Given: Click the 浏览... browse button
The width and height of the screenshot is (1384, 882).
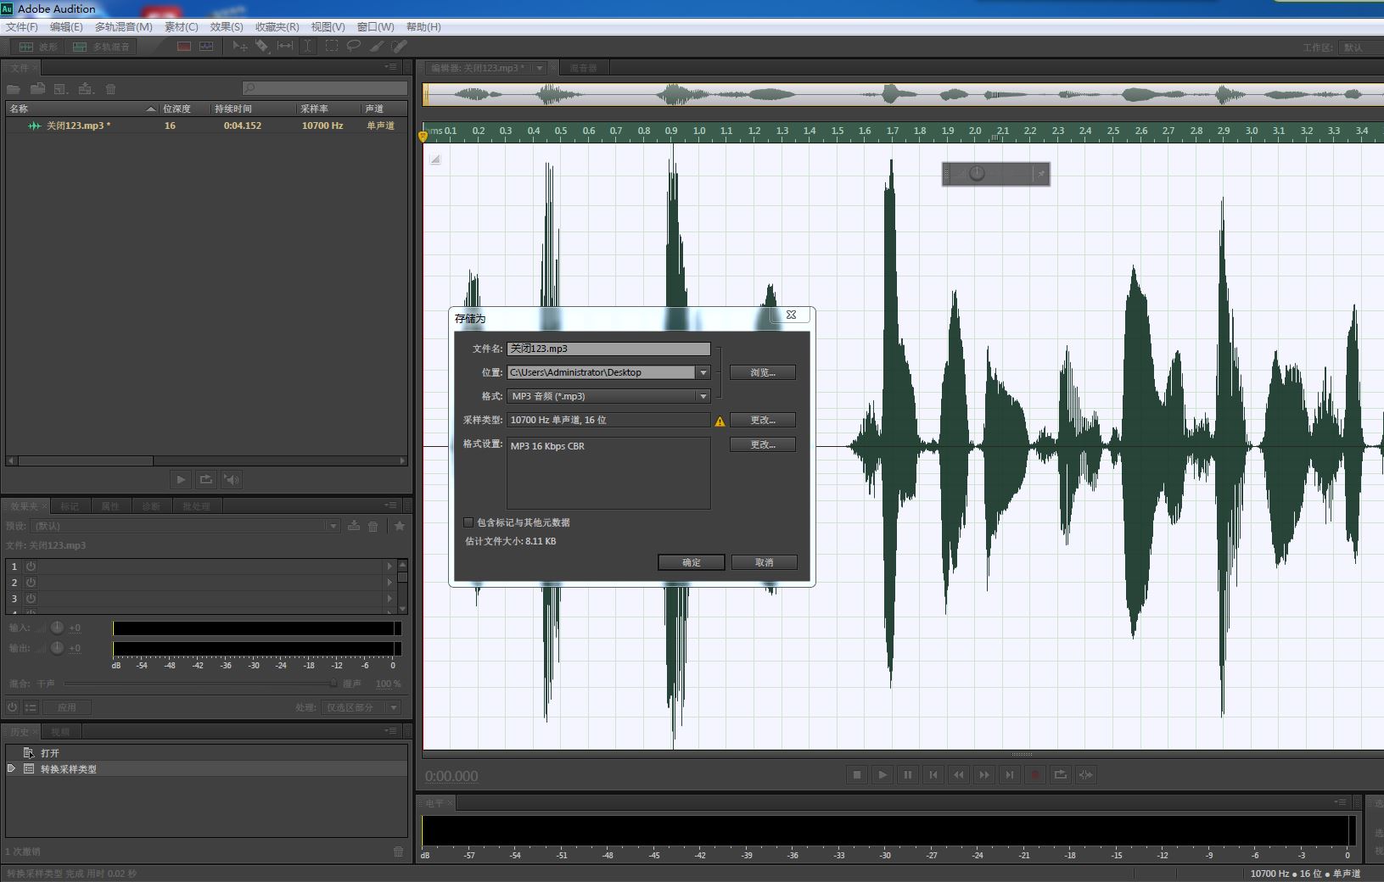Looking at the screenshot, I should tap(762, 372).
